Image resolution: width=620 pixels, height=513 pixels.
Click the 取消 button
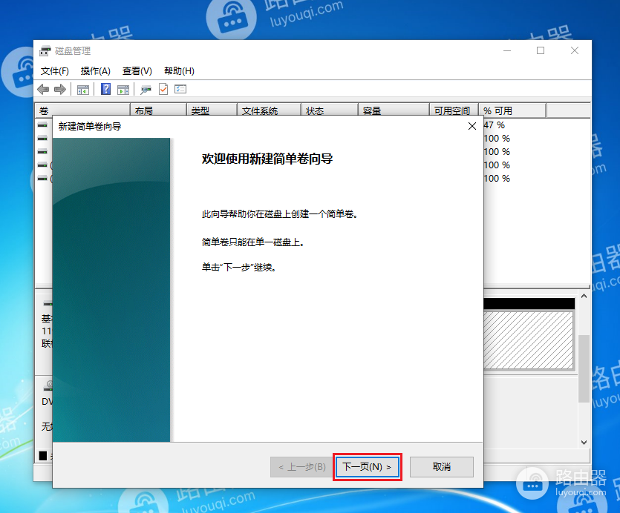(x=442, y=467)
